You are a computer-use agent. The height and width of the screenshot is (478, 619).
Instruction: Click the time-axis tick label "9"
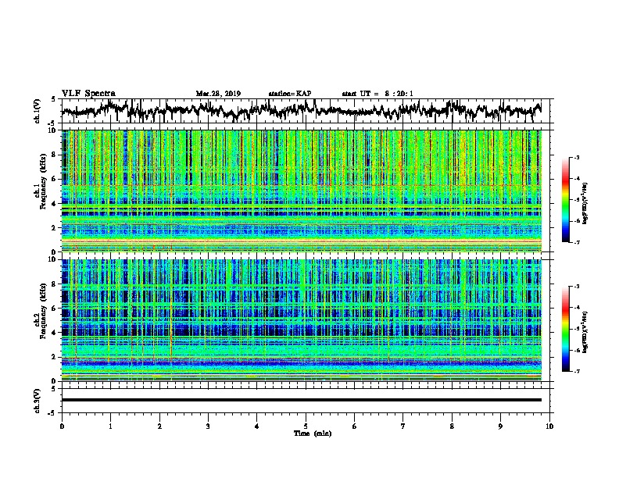[500, 426]
